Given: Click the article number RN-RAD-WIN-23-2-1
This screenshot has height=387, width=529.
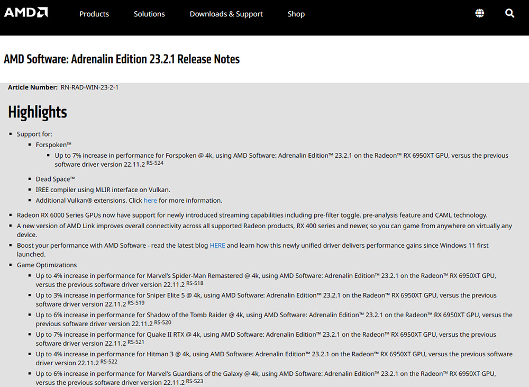Looking at the screenshot, I should tap(89, 87).
